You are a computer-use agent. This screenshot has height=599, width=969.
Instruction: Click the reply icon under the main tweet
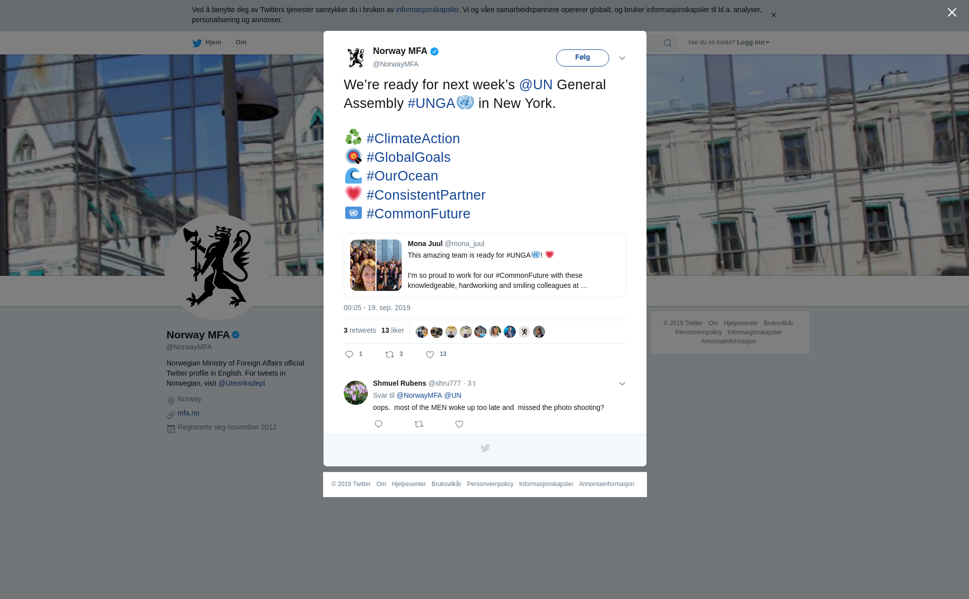point(349,355)
